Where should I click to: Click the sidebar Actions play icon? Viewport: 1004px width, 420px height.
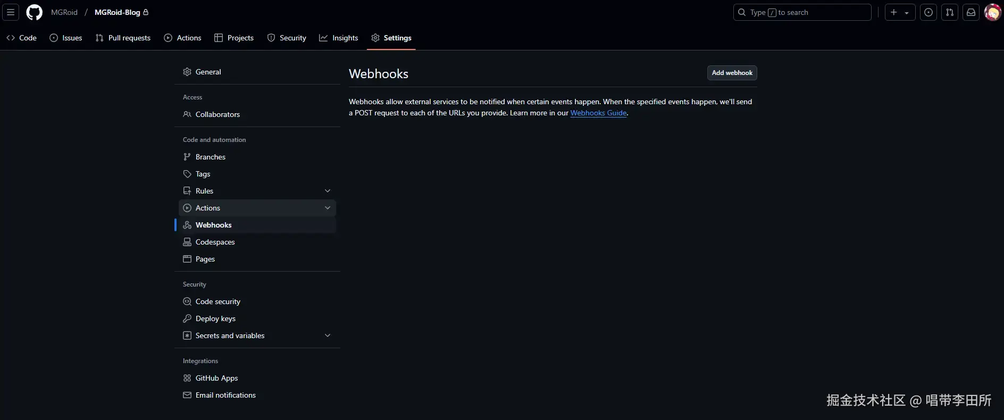(x=187, y=208)
